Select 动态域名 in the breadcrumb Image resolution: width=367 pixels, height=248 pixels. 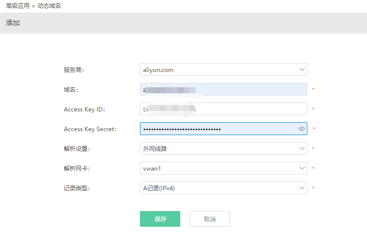pyautogui.click(x=49, y=6)
